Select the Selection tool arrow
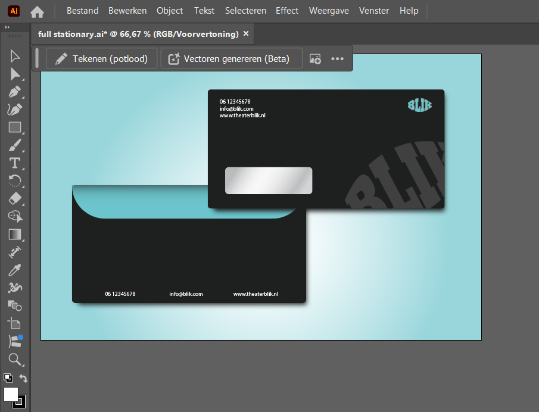Image resolution: width=539 pixels, height=412 pixels. pos(15,56)
